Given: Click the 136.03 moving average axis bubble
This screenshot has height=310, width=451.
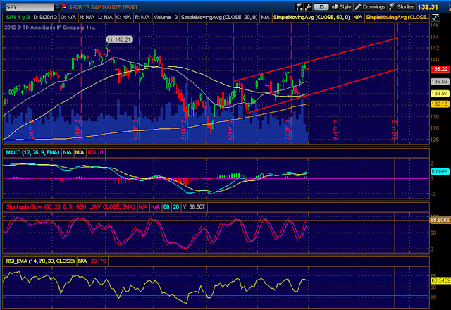Looking at the screenshot, I should click(x=440, y=82).
